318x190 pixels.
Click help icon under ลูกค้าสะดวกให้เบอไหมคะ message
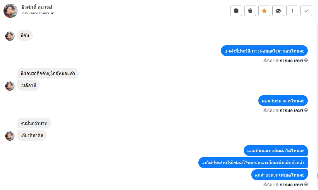coord(306,184)
